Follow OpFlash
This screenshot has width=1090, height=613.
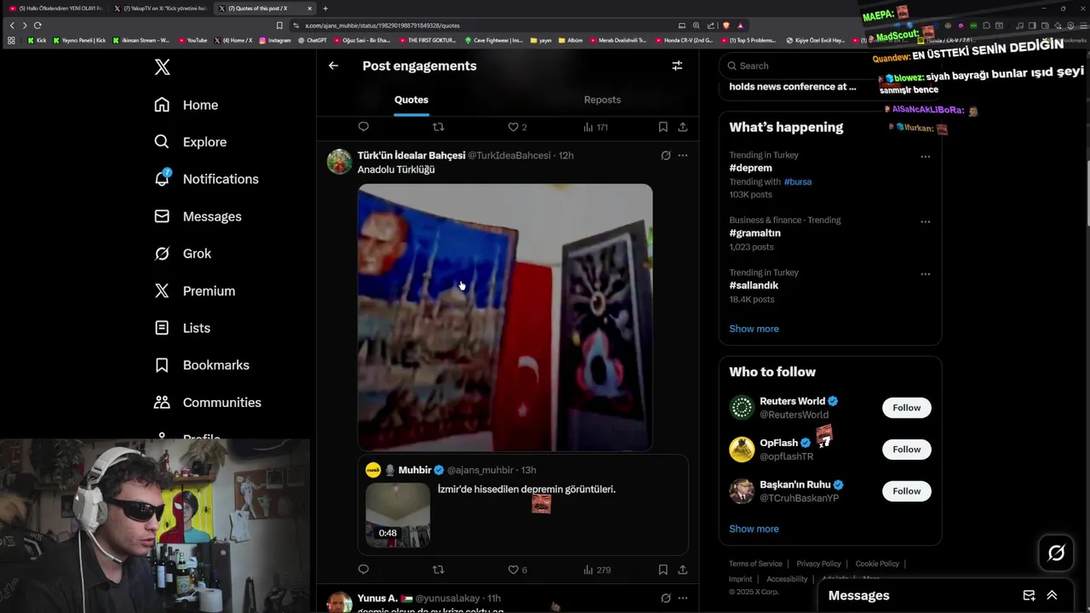(906, 450)
